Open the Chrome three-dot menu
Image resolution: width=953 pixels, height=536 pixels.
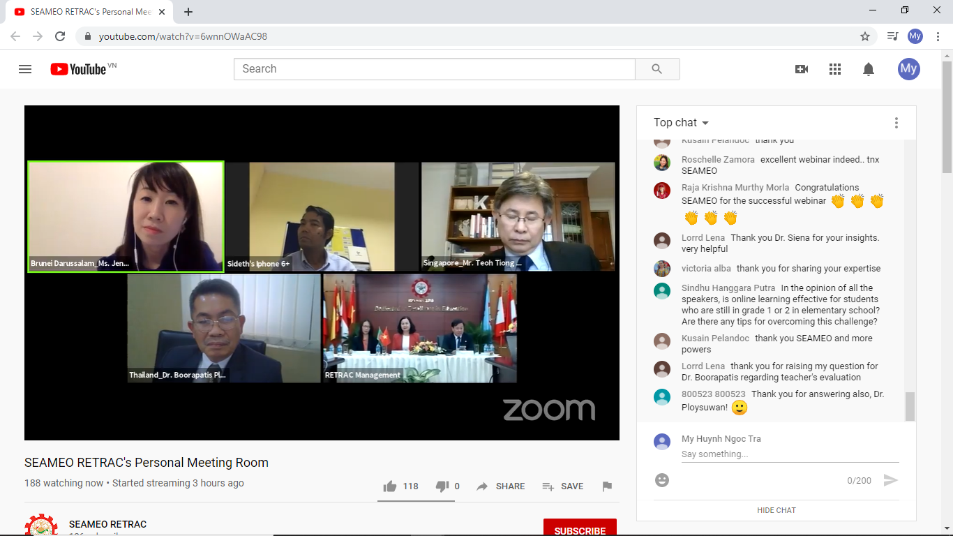tap(938, 36)
